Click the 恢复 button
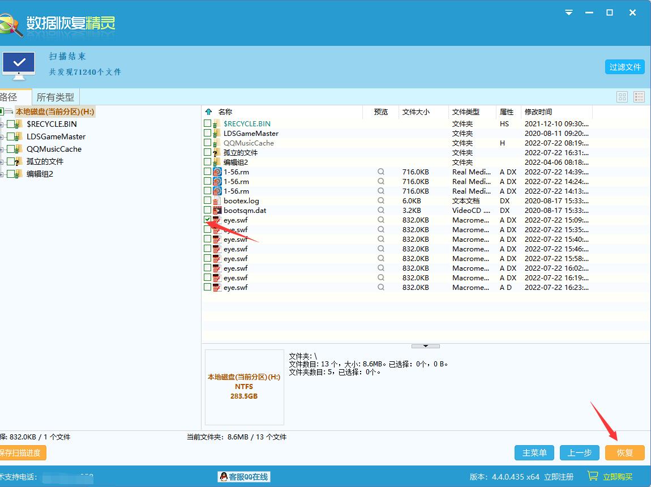 coord(624,452)
